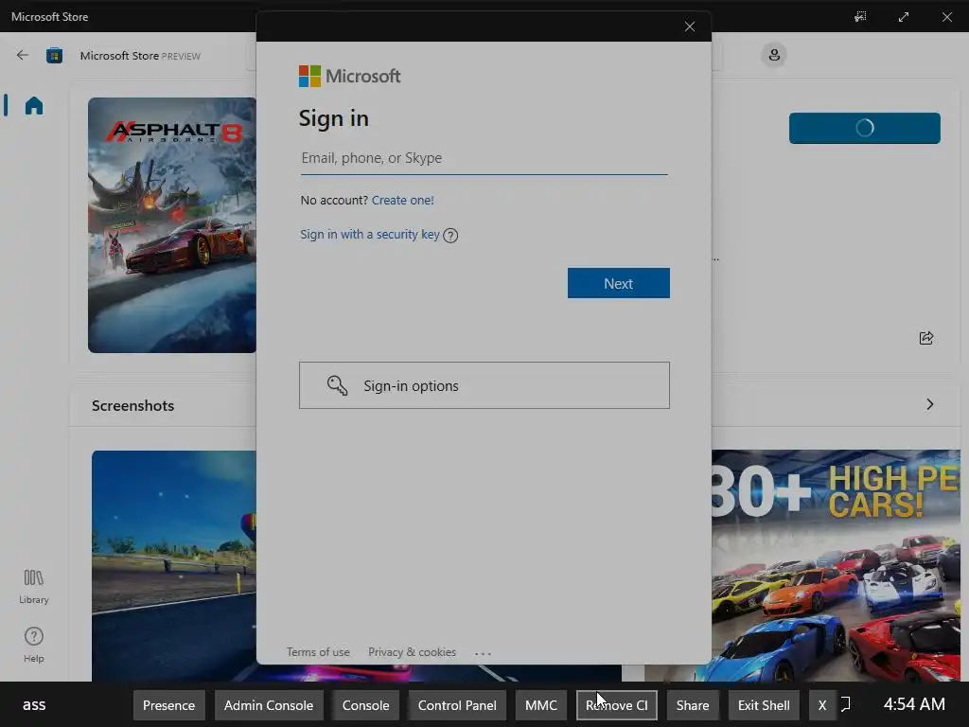Open the user account profile icon
Screen dimensions: 969x727
[774, 55]
